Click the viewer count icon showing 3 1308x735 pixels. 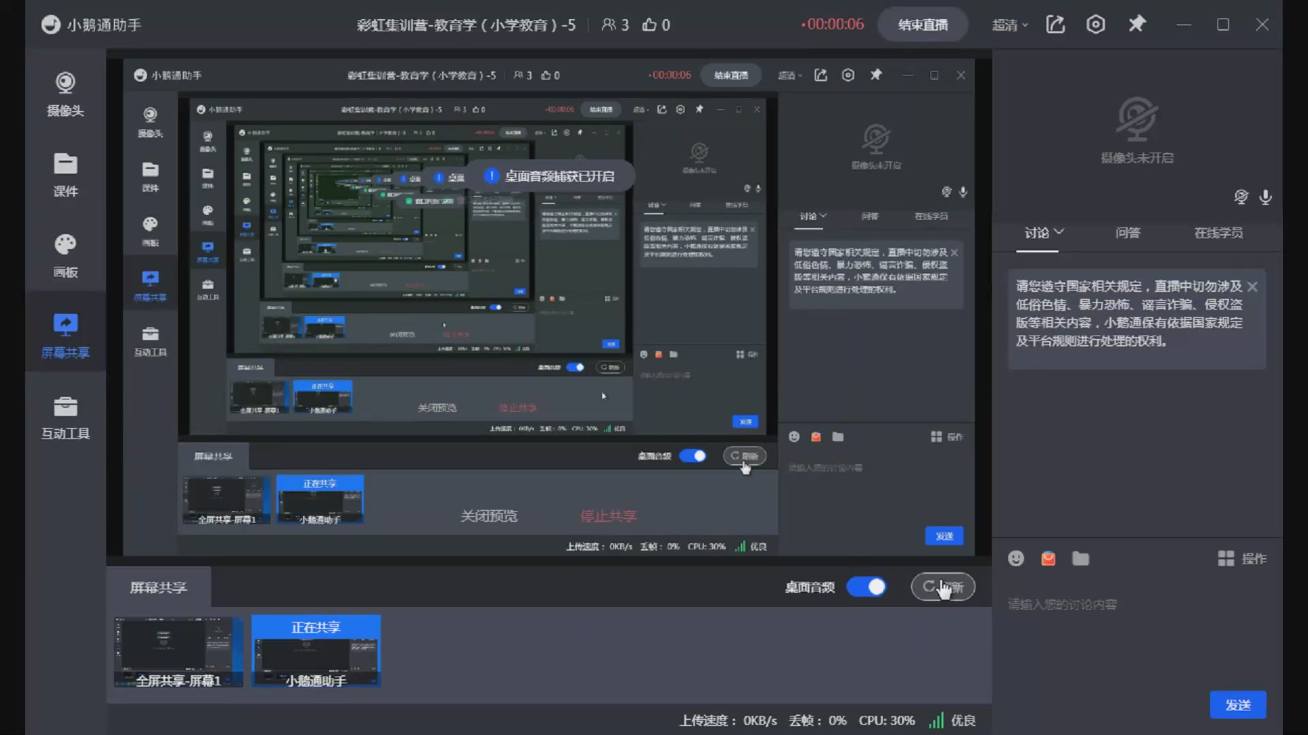[608, 25]
